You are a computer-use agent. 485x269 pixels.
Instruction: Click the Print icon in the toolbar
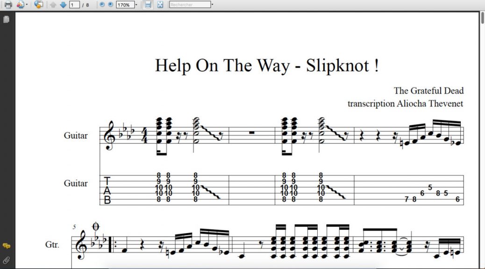coord(8,5)
